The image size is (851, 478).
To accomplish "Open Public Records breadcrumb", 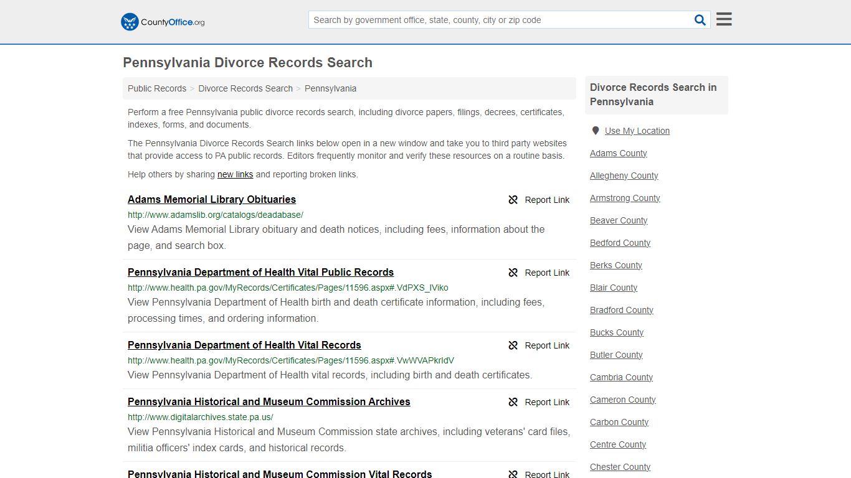I will point(157,88).
